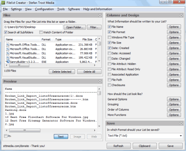Toggle the File Size checkbox

(109, 43)
